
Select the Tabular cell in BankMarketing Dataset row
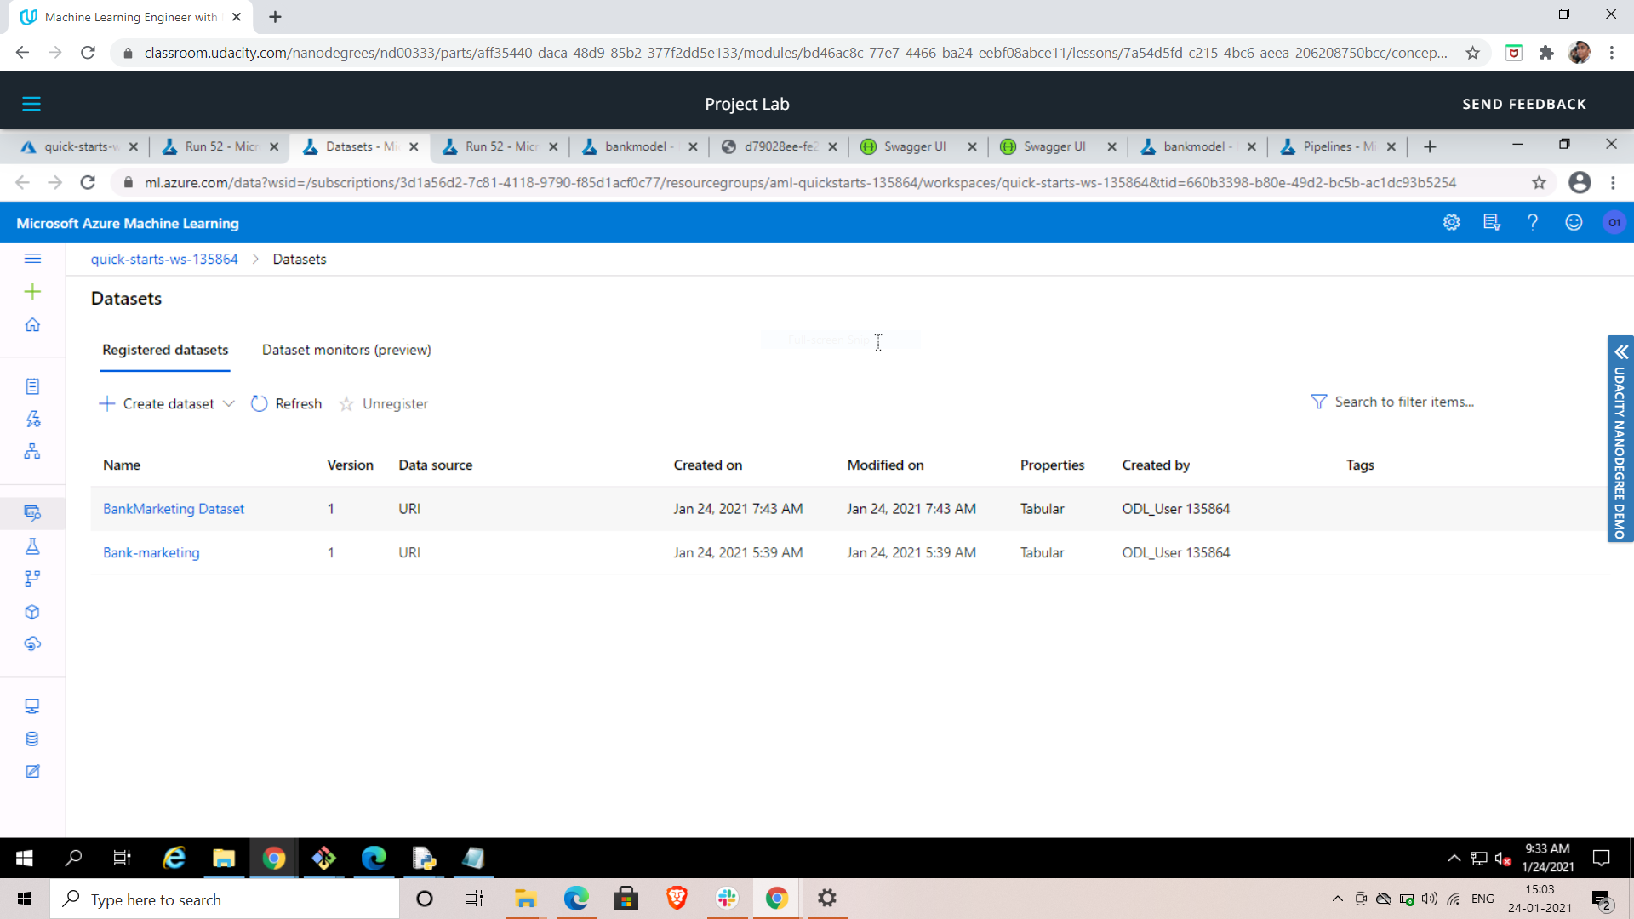point(1042,509)
